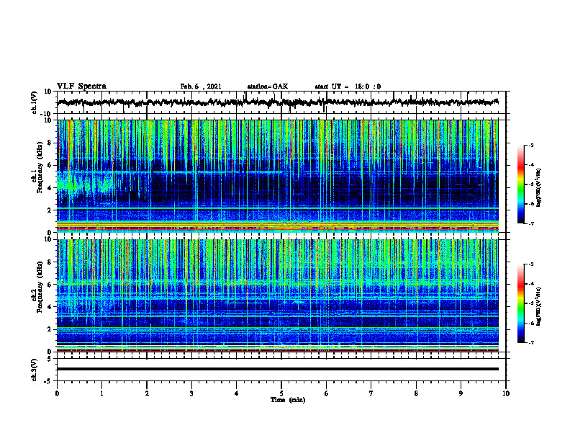Click the ch.1 voltage waveform trace
Screen dimensions: 570x441
[x=277, y=102]
